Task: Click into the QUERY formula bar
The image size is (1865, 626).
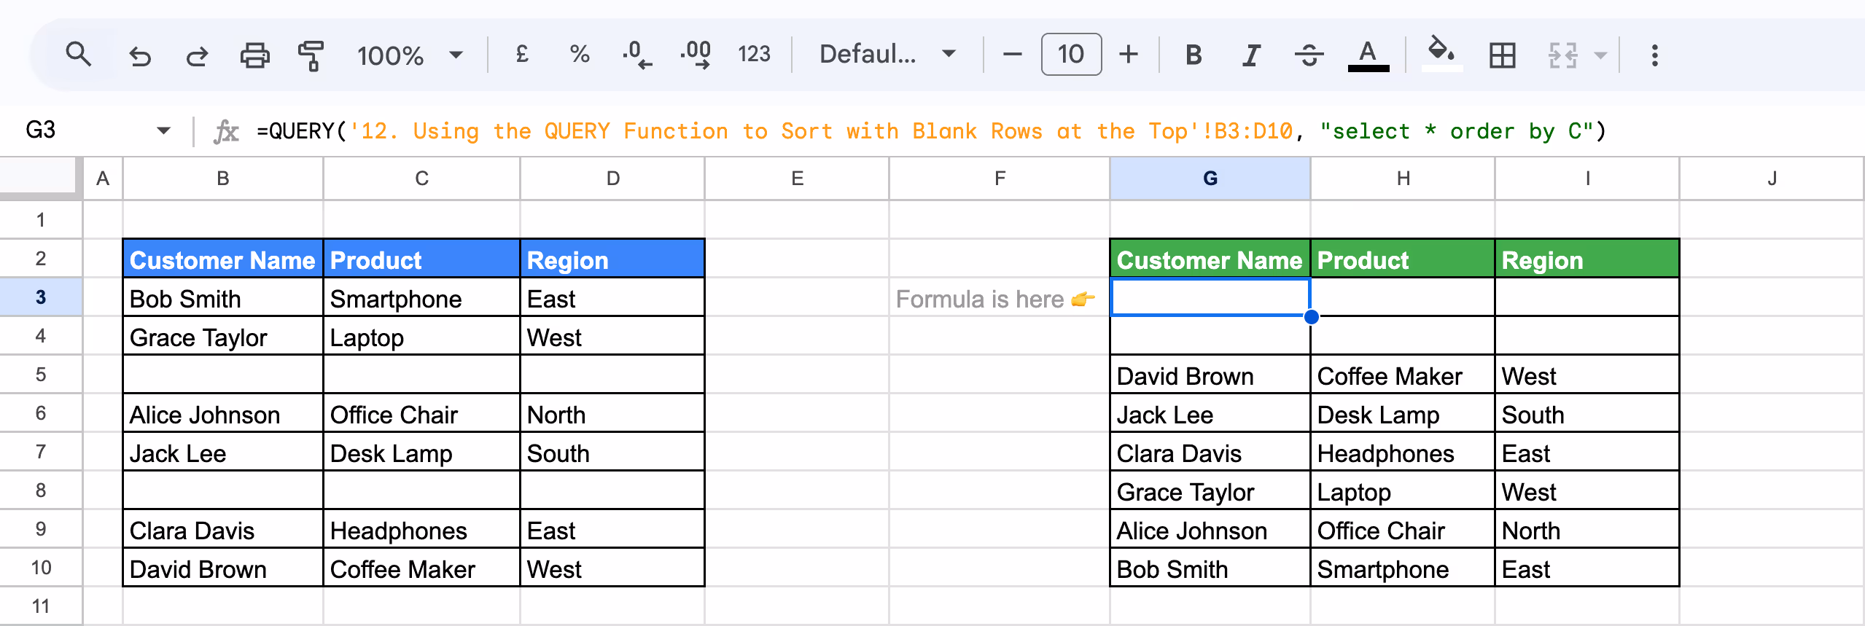Action: pyautogui.click(x=932, y=131)
